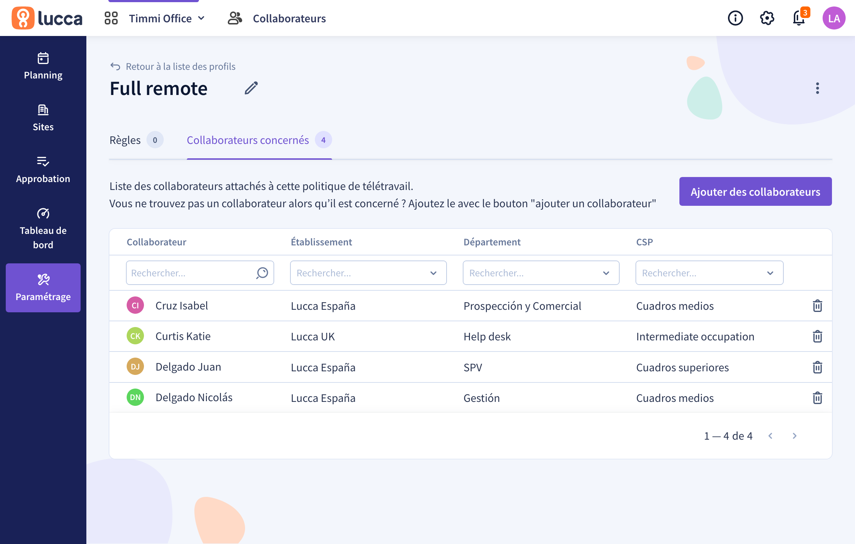This screenshot has width=855, height=544.
Task: Open the Département filter dropdown
Action: pos(541,273)
